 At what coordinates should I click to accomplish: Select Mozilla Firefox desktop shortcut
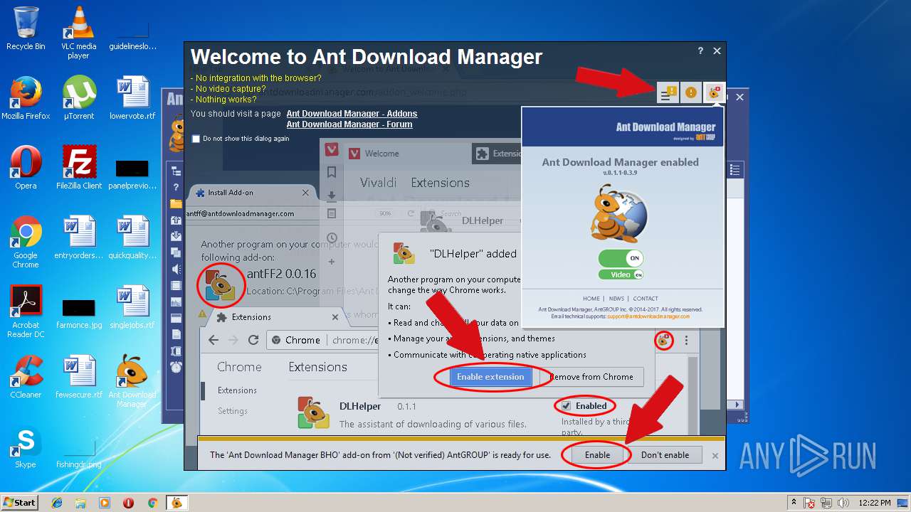tap(26, 97)
